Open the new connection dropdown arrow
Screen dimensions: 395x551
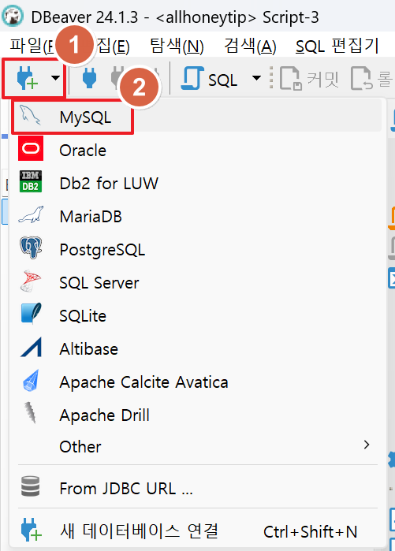point(55,78)
